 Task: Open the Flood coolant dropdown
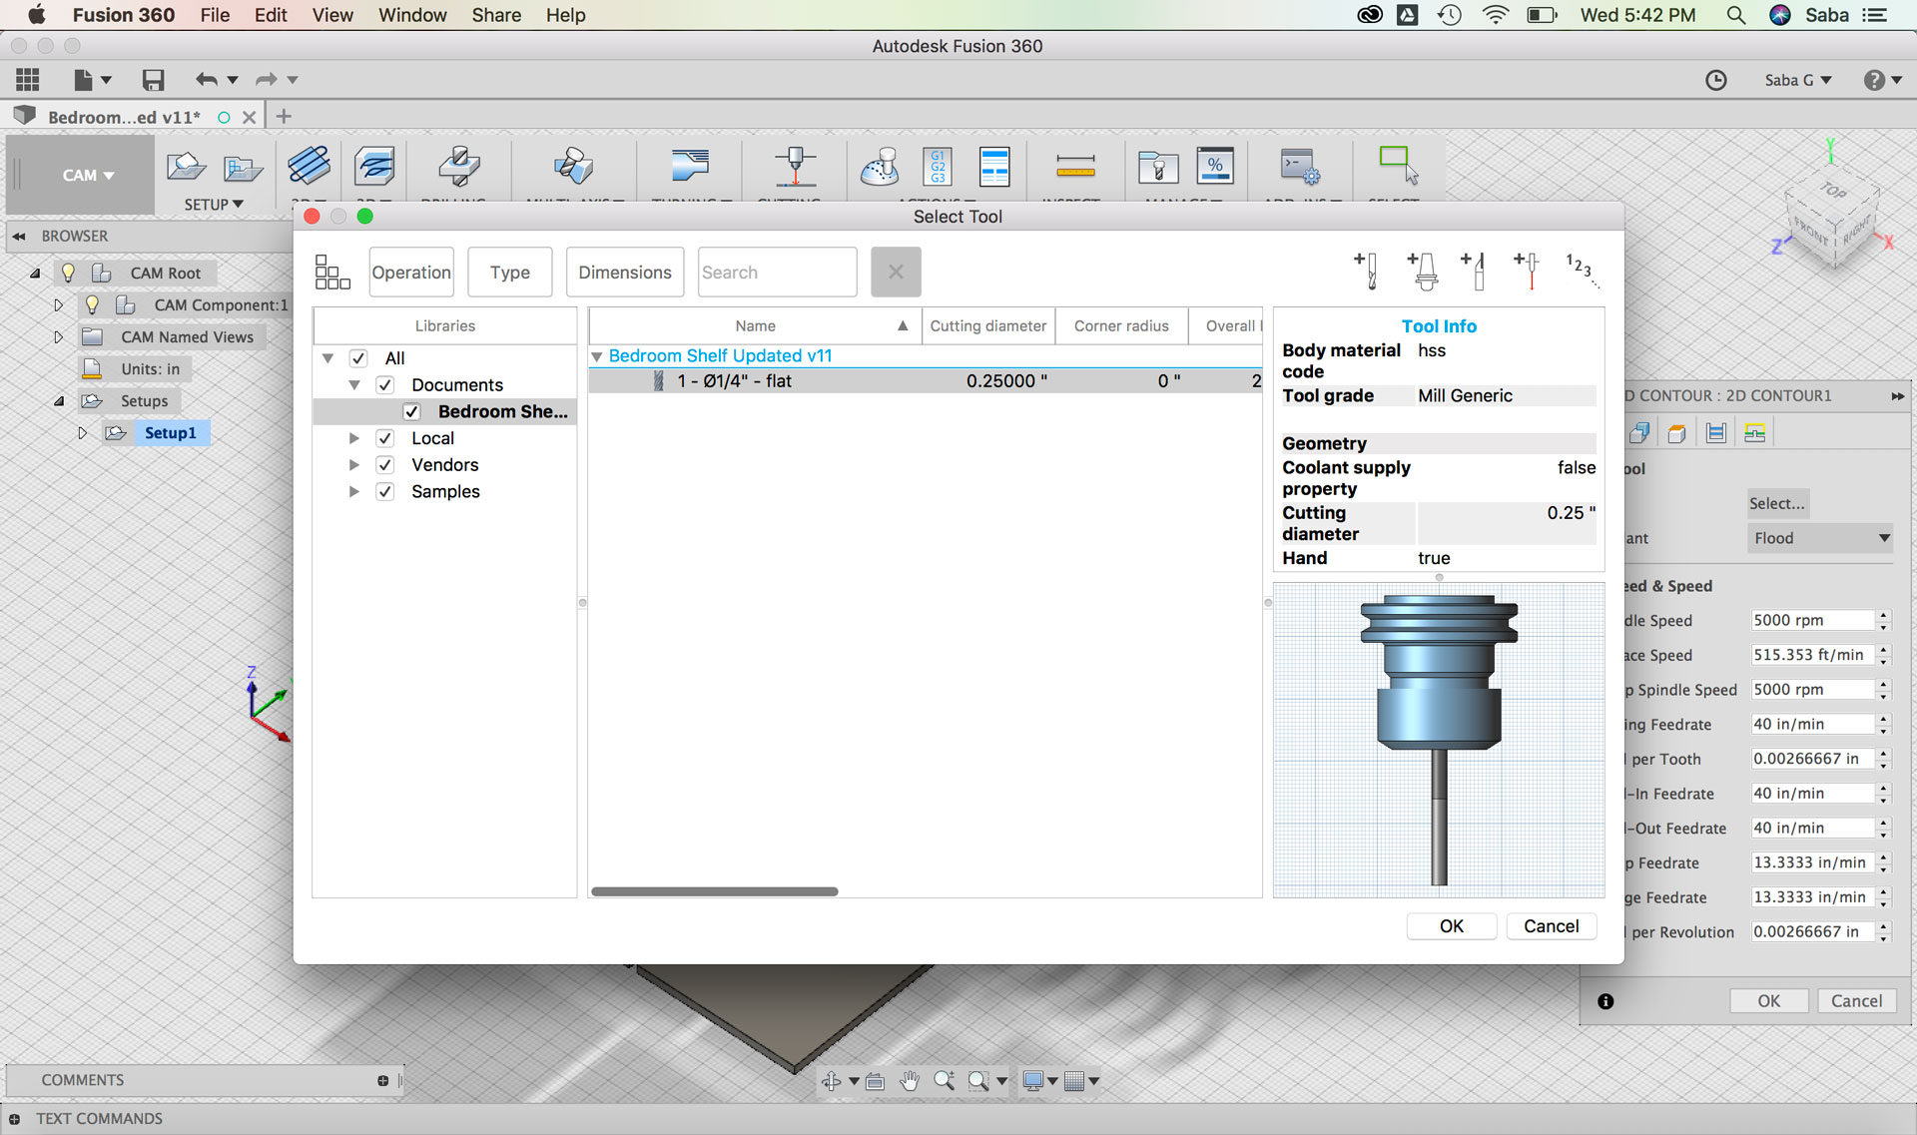(x=1819, y=538)
